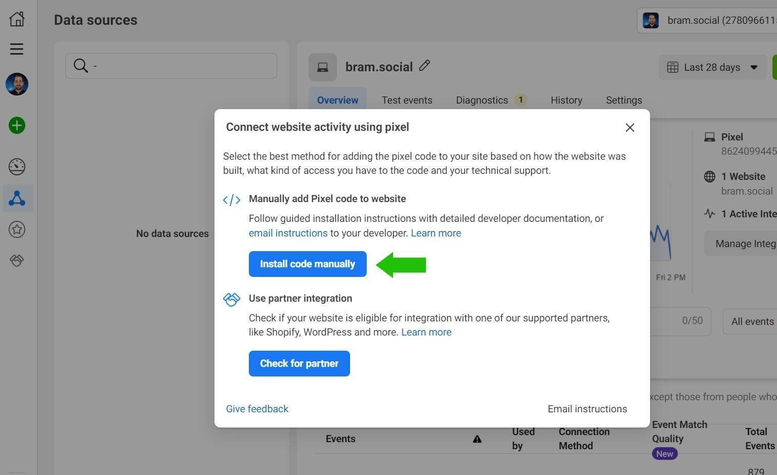
Task: Open the bram.social account selector
Action: pyautogui.click(x=708, y=21)
